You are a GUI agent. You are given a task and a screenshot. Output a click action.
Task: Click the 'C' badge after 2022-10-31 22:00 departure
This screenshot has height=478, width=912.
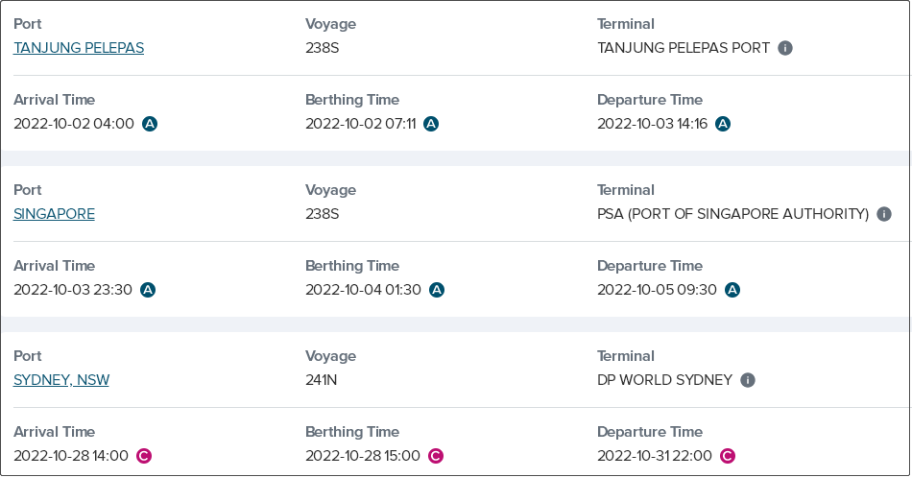tap(728, 456)
